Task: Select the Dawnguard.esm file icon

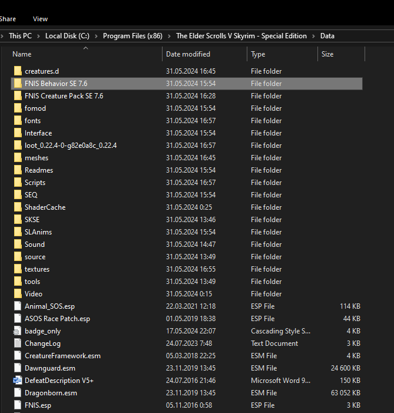Action: pos(18,368)
